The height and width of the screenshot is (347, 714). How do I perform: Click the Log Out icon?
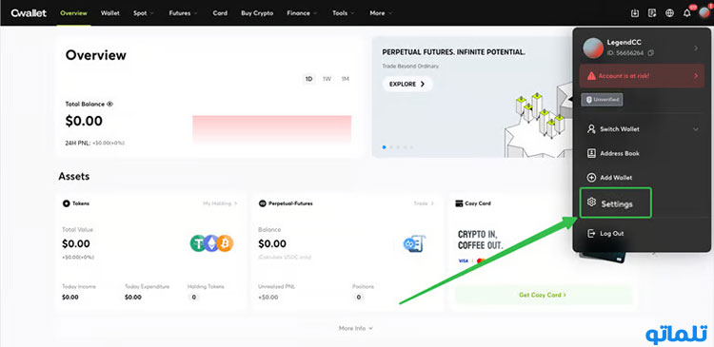point(591,233)
